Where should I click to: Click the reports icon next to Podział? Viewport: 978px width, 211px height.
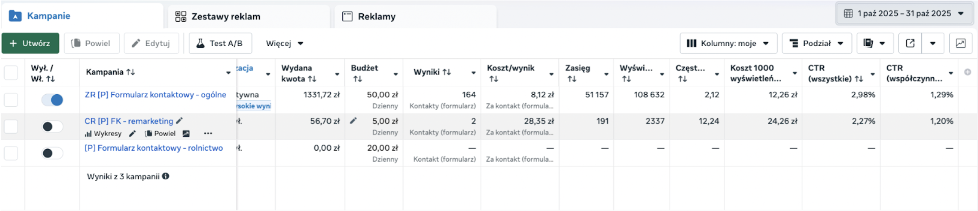(868, 43)
